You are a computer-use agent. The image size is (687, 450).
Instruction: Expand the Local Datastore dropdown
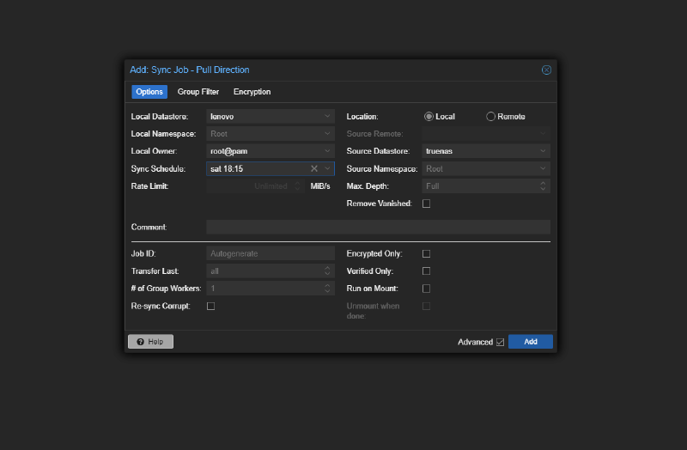tap(327, 117)
